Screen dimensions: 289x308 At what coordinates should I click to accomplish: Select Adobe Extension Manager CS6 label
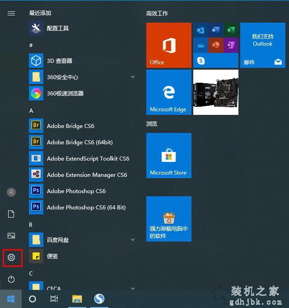tap(87, 175)
